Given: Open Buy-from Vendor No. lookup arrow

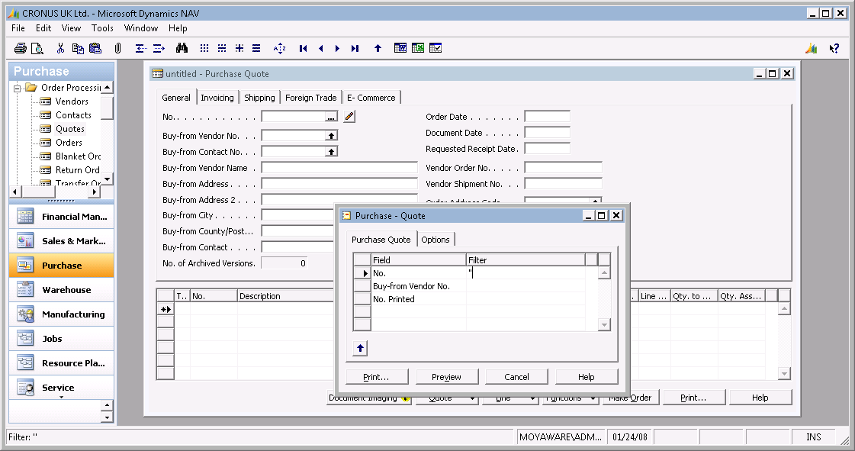Looking at the screenshot, I should 331,136.
